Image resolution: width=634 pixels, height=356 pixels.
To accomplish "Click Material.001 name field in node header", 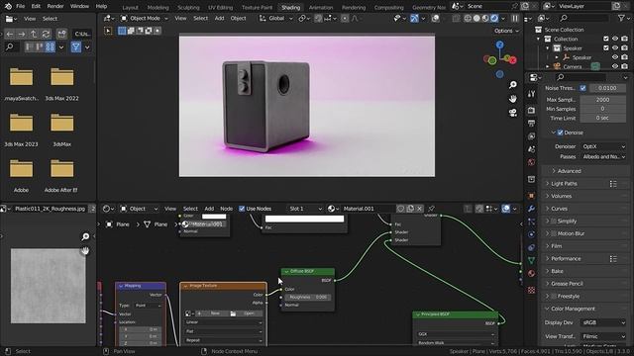I will tap(368, 209).
